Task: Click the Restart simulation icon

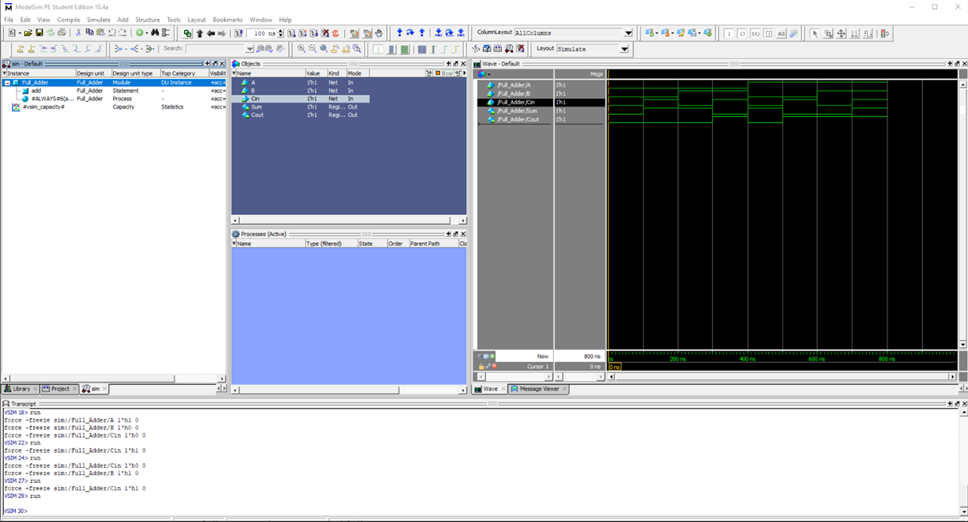Action: pyautogui.click(x=238, y=33)
